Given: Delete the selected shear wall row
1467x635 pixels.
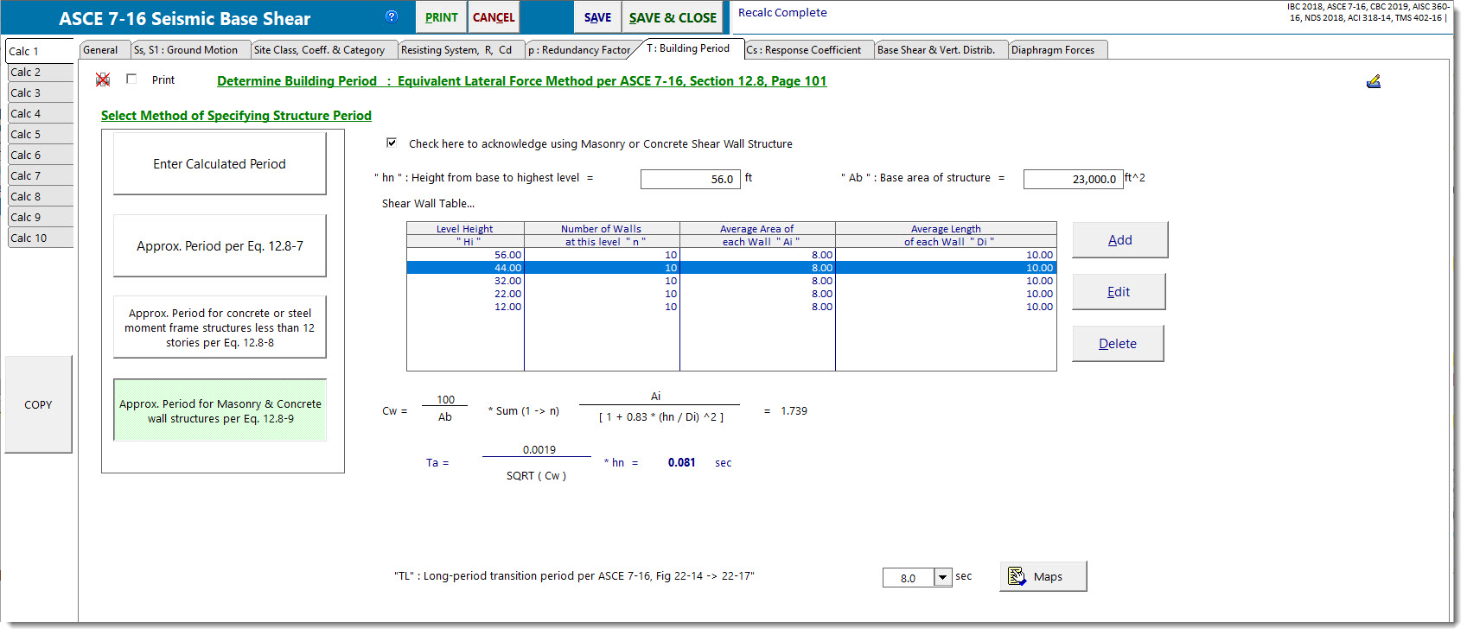Looking at the screenshot, I should 1117,344.
